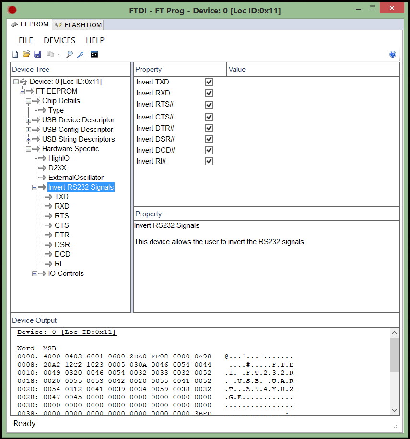Disable the Invert RI# checkbox

tap(209, 161)
